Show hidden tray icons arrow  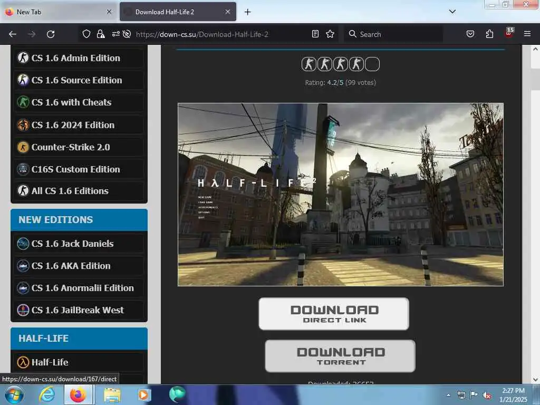[448, 395]
